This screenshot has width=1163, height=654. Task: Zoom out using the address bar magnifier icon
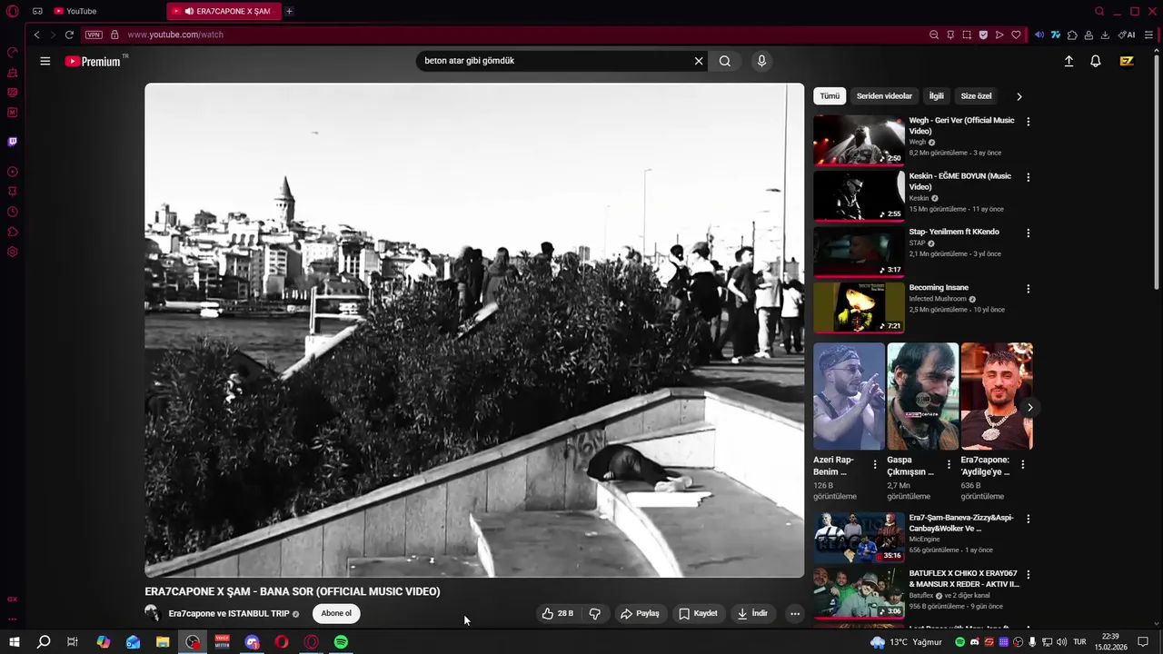(x=934, y=35)
